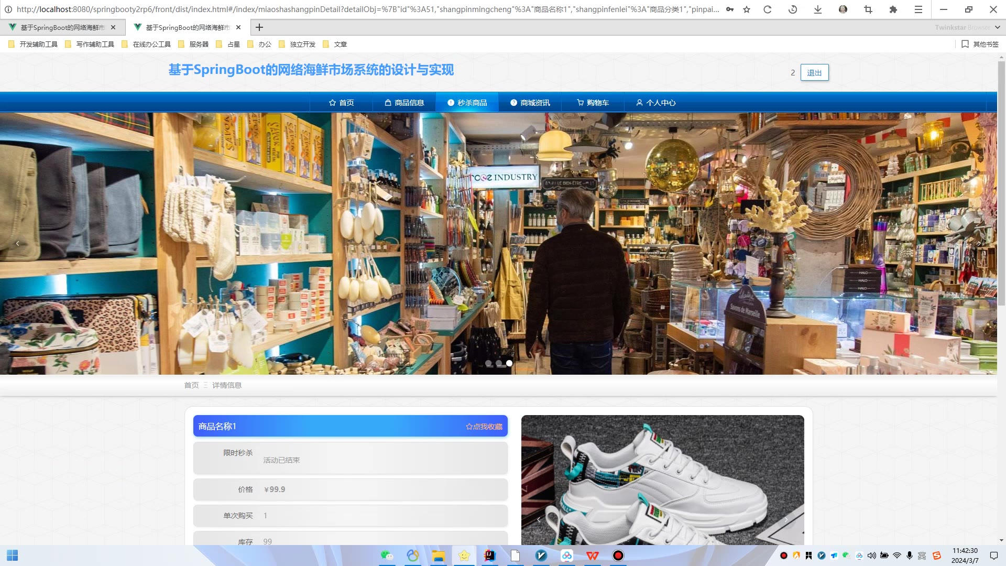Click the page vertical scrollbar thumb
The height and width of the screenshot is (566, 1006).
pyautogui.click(x=1001, y=183)
